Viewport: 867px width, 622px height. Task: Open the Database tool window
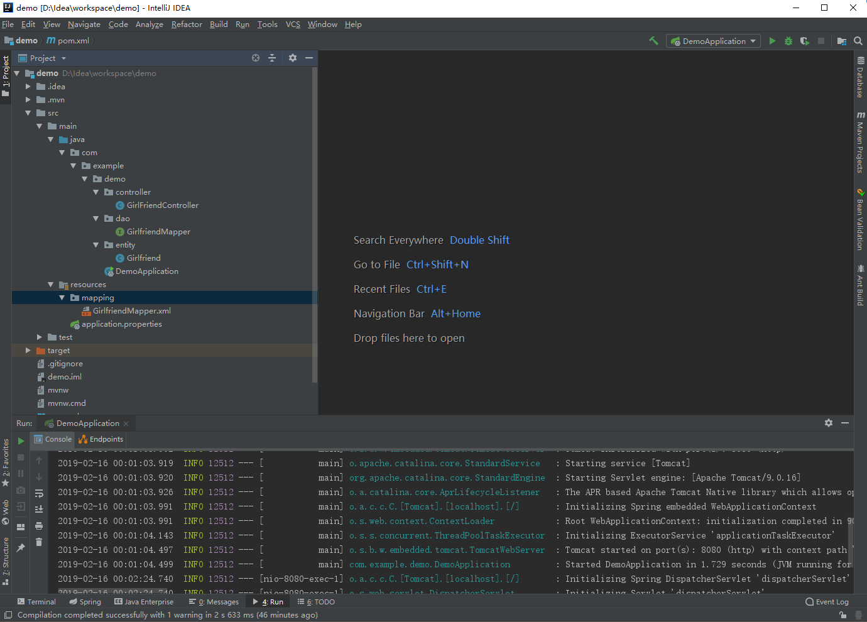(x=860, y=77)
